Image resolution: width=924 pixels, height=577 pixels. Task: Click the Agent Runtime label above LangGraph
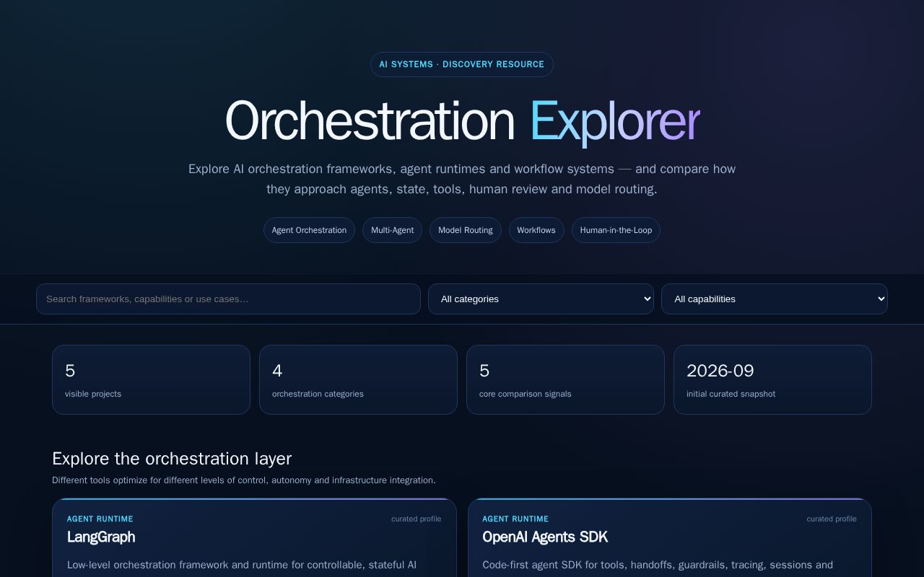point(100,519)
